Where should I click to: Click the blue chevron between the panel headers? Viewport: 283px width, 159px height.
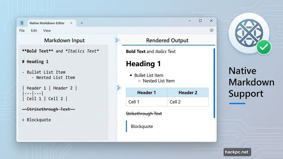coord(117,40)
